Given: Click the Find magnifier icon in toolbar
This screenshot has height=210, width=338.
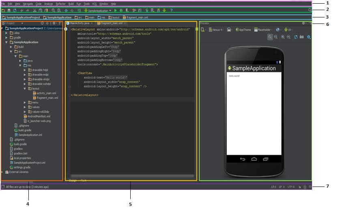Looking at the screenshot, I should point(53,10).
